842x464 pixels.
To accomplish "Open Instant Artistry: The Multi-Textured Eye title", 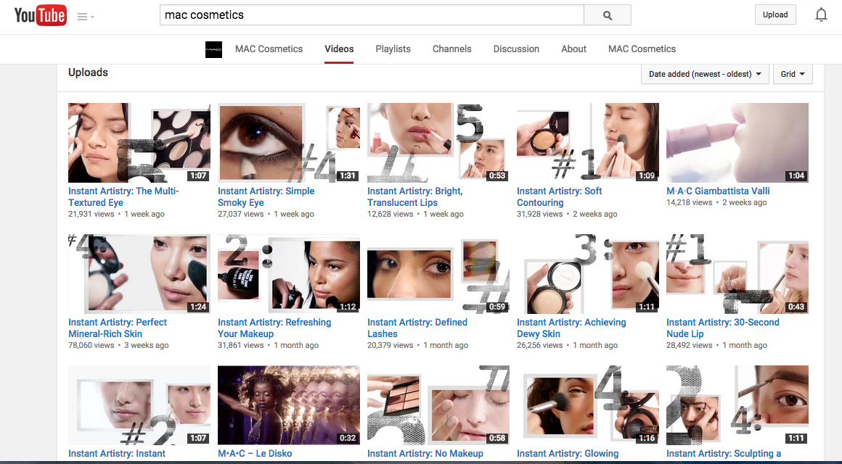I will coord(123,197).
